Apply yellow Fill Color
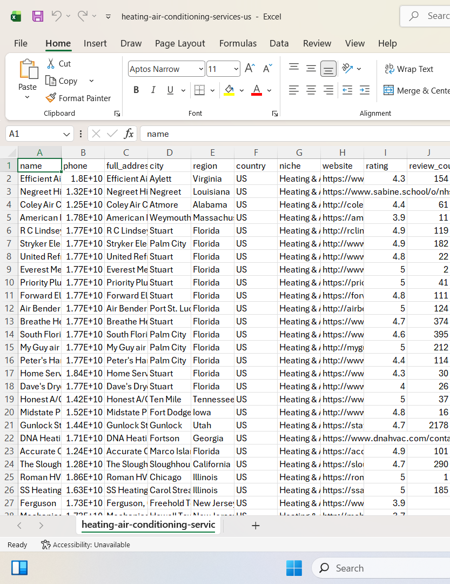 pos(229,90)
